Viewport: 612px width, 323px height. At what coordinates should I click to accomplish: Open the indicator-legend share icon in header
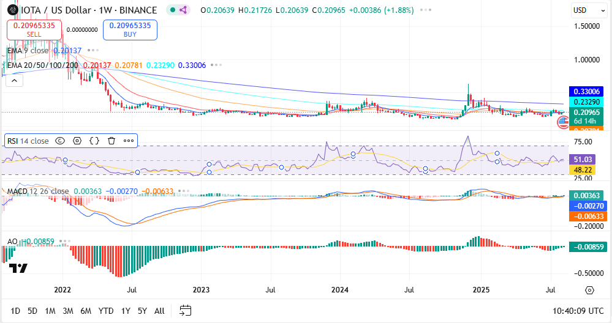tap(183, 10)
